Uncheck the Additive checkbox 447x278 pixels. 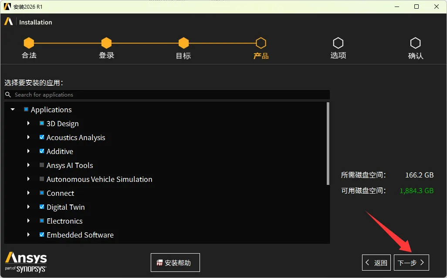pyautogui.click(x=42, y=151)
